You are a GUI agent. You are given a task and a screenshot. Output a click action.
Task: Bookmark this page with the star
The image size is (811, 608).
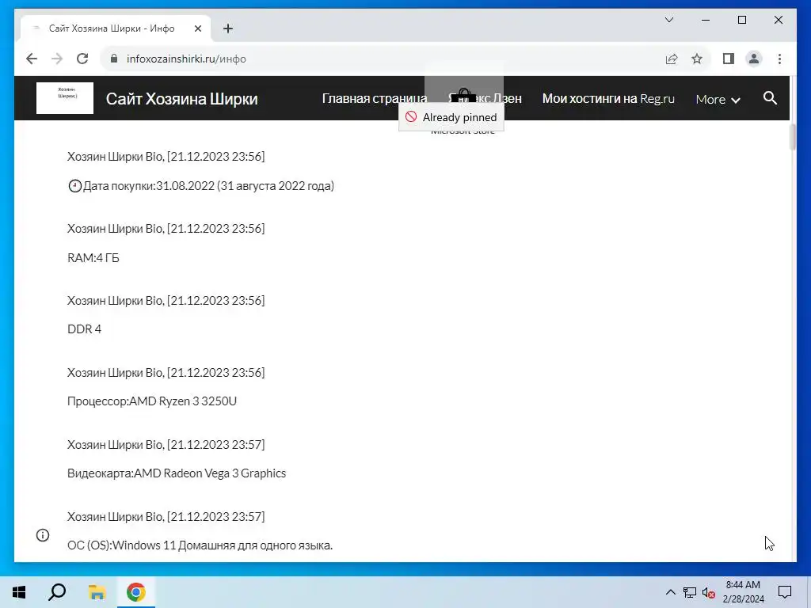[x=697, y=59]
